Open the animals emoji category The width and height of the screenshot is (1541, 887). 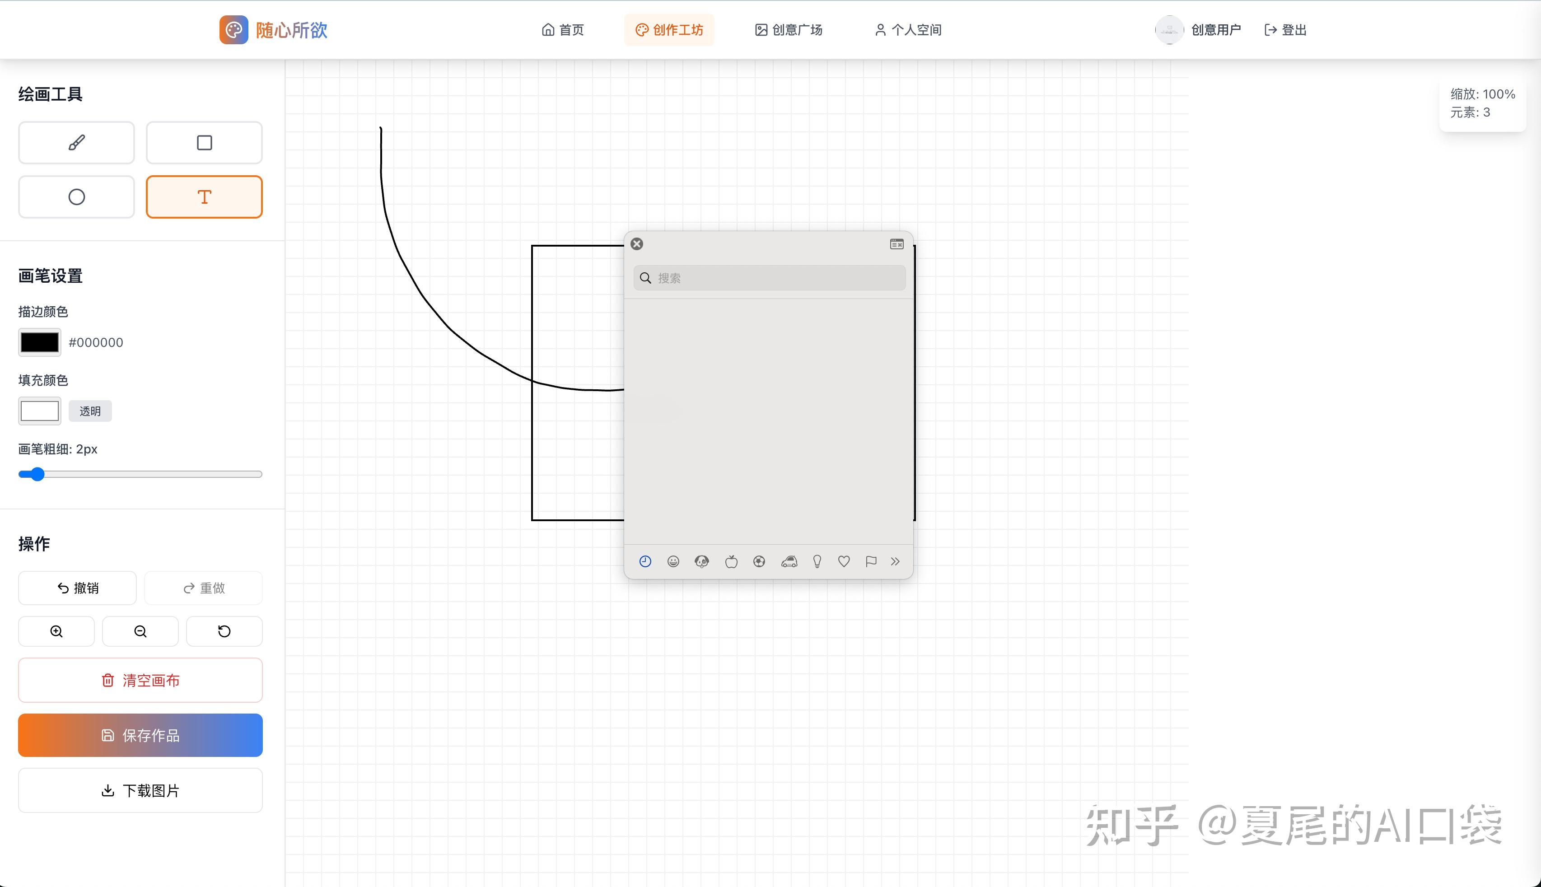point(701,561)
